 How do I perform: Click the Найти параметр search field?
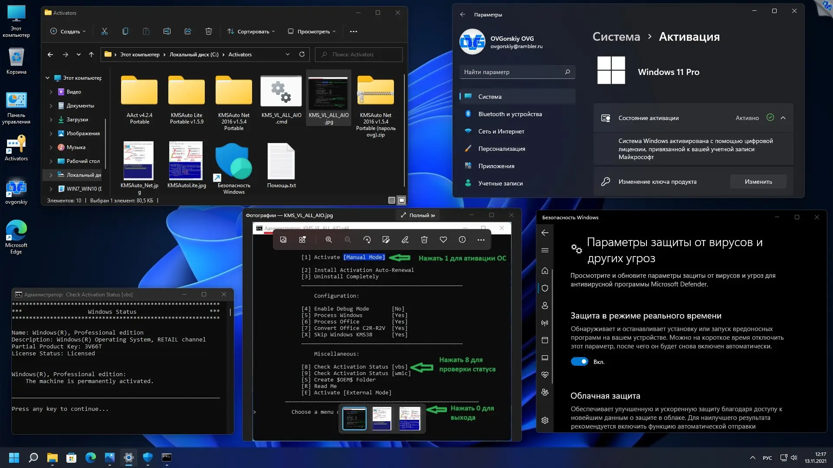click(x=512, y=72)
